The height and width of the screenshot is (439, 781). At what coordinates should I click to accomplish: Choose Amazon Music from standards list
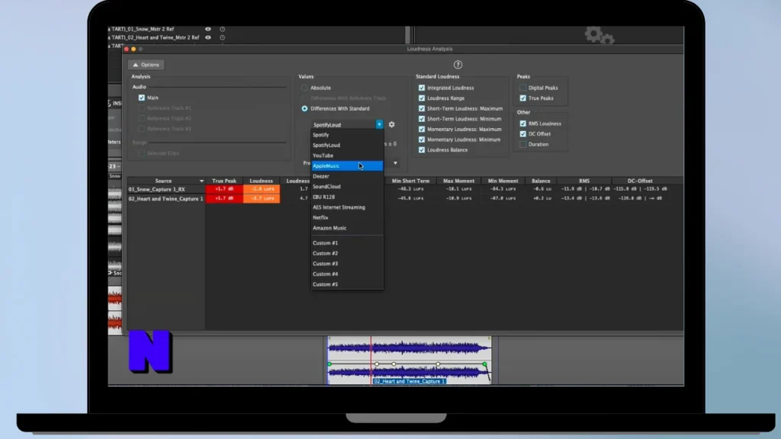347,228
